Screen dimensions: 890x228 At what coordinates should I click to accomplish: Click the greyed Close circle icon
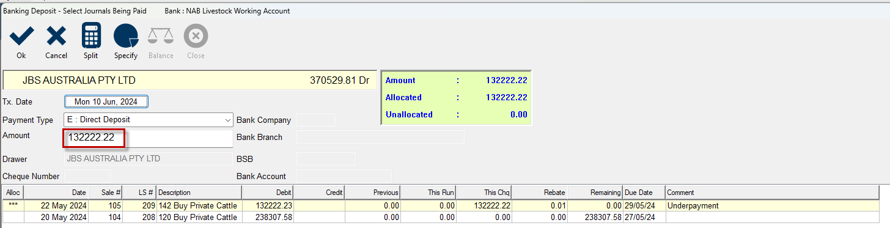click(196, 37)
